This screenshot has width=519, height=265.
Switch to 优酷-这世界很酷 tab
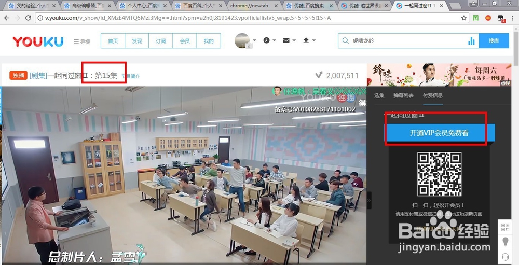(x=365, y=6)
